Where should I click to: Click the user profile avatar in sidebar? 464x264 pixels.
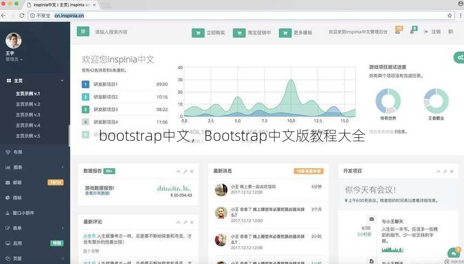pos(14,40)
